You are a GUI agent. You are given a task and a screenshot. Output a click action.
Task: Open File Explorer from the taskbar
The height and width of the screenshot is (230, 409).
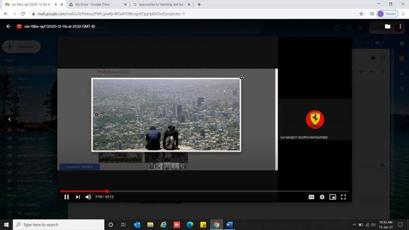pyautogui.click(x=150, y=224)
